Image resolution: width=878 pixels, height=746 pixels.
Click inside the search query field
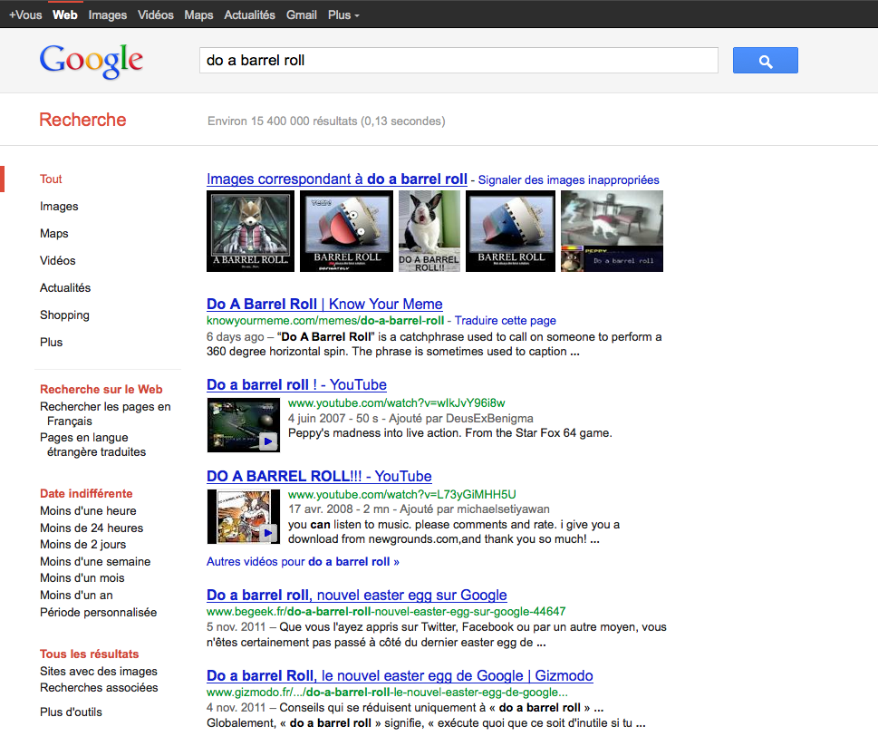[458, 61]
